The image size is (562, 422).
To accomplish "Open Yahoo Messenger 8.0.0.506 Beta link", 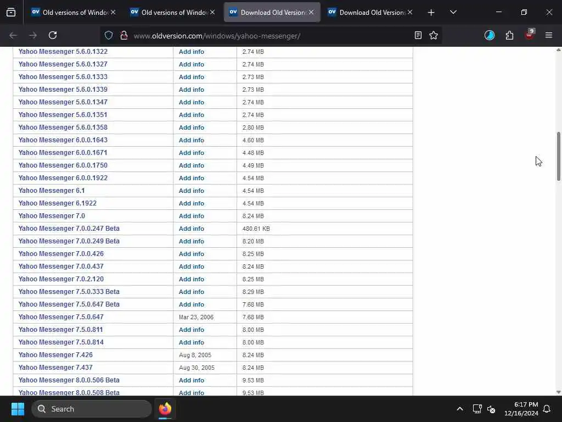I will click(x=69, y=380).
